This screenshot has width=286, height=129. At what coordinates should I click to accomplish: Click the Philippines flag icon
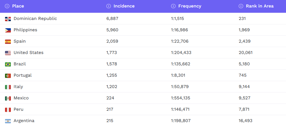point(8,30)
